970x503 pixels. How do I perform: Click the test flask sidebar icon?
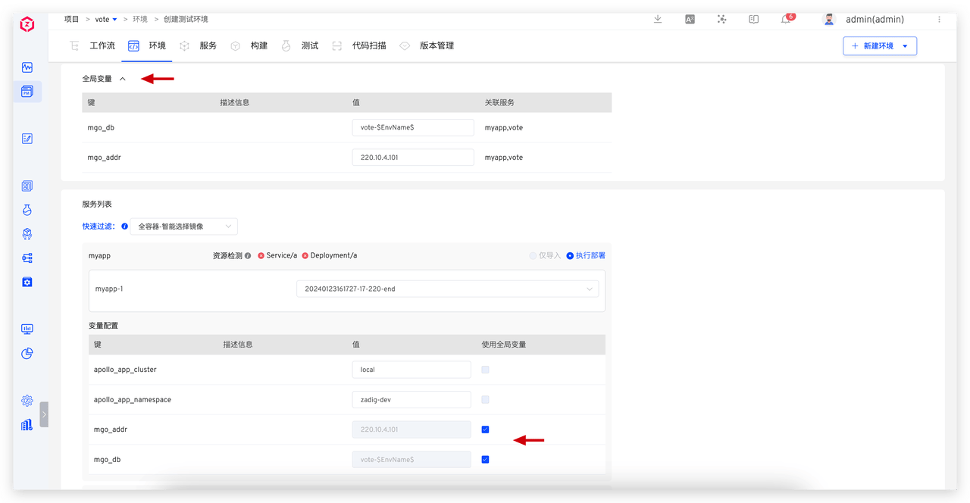click(27, 210)
